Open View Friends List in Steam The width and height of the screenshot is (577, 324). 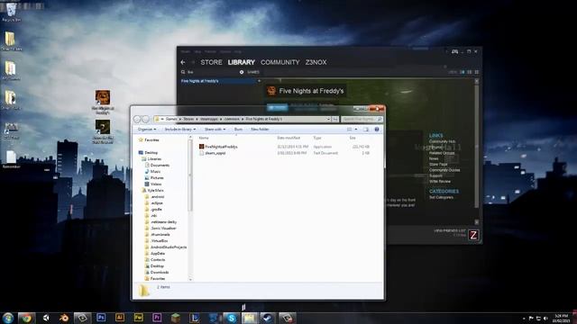450,230
